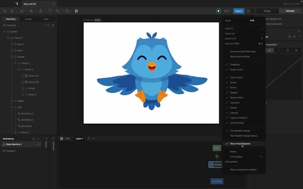Click the green Entry state node
The image size is (303, 189).
pyautogui.click(x=217, y=148)
